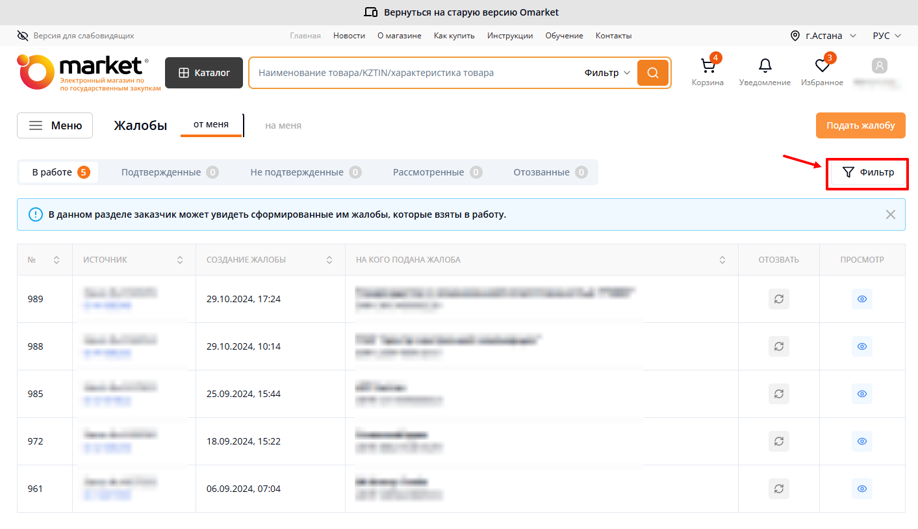Image resolution: width=918 pixels, height=529 pixels.
Task: Open the highlighted Фильтр button
Action: coord(867,173)
